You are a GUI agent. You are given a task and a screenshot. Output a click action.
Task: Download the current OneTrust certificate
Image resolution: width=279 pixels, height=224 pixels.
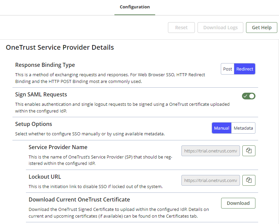238,203
